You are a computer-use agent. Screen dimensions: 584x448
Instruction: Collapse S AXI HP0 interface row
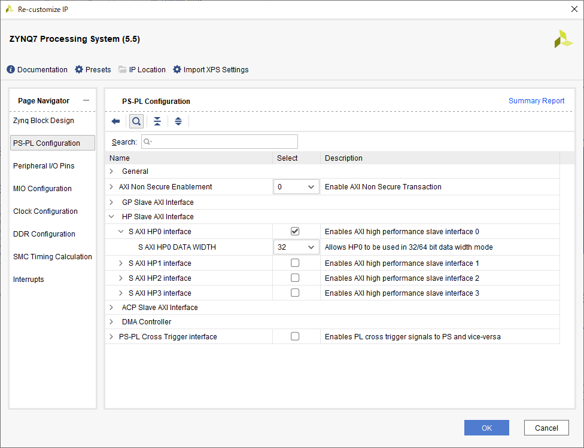[121, 231]
